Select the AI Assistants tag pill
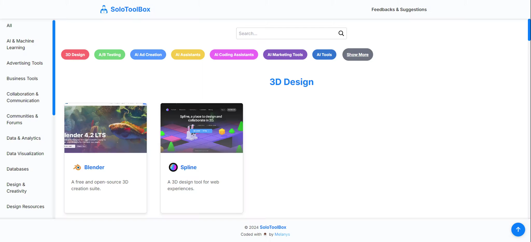The width and height of the screenshot is (531, 242). point(188,55)
